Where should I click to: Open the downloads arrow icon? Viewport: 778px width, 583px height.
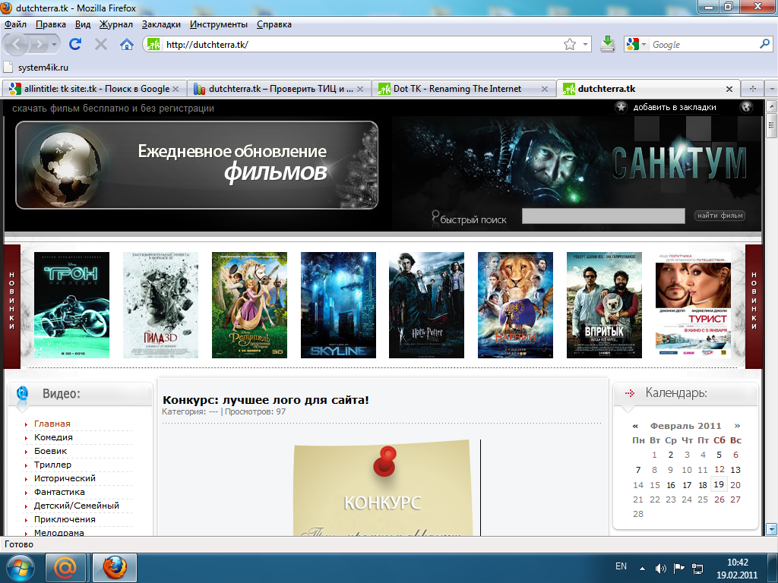608,44
